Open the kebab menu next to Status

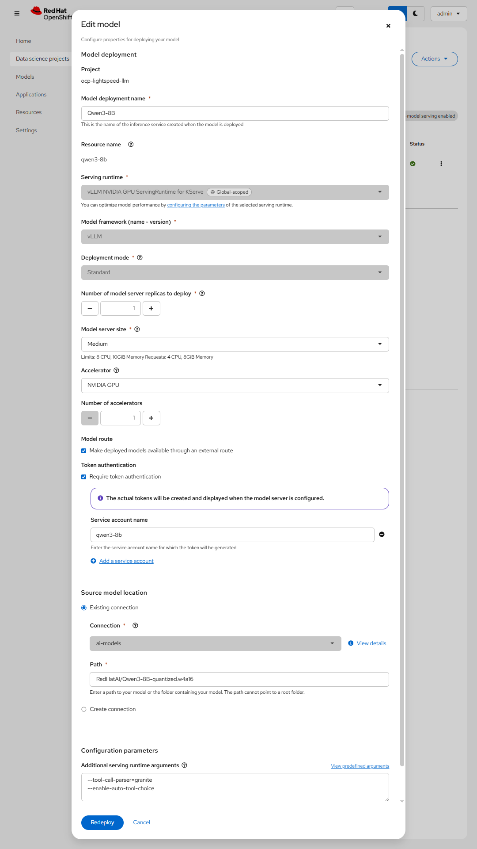coord(441,164)
